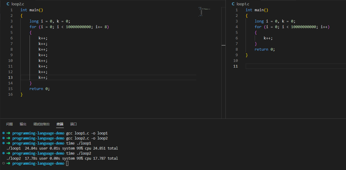Open the 问题 (Problems) panel tab

pyautogui.click(x=9, y=124)
